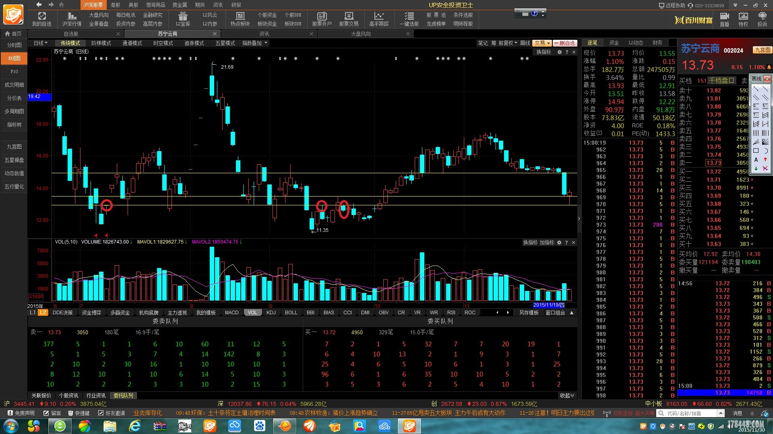Enable 通道模式 chart mode
This screenshot has width=773, height=434.
click(x=132, y=43)
